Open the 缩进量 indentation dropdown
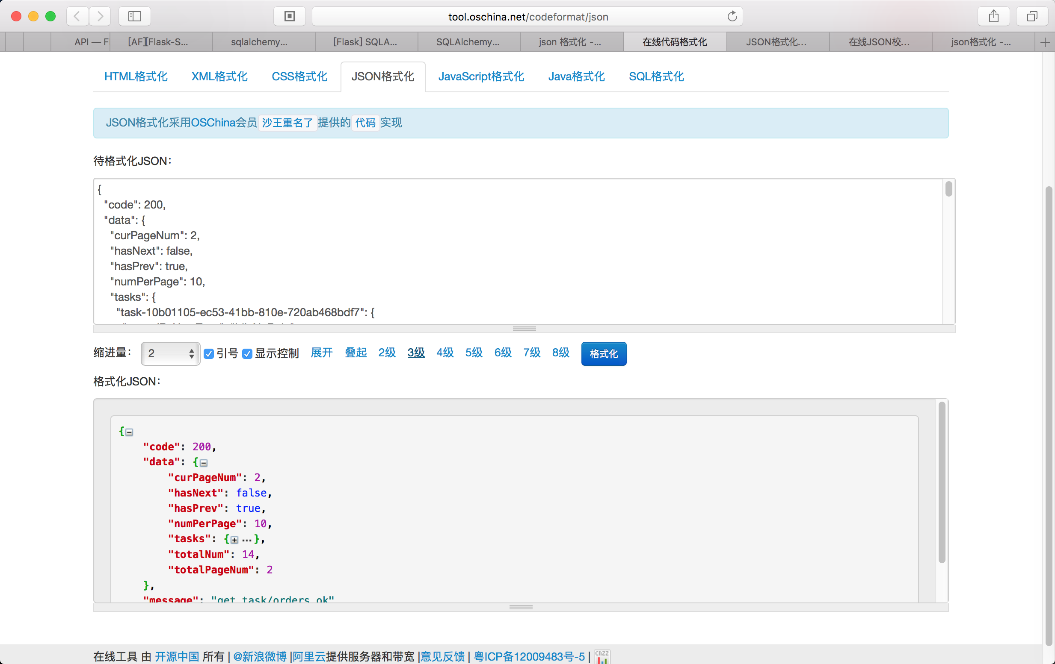Image resolution: width=1055 pixels, height=664 pixels. (x=170, y=354)
